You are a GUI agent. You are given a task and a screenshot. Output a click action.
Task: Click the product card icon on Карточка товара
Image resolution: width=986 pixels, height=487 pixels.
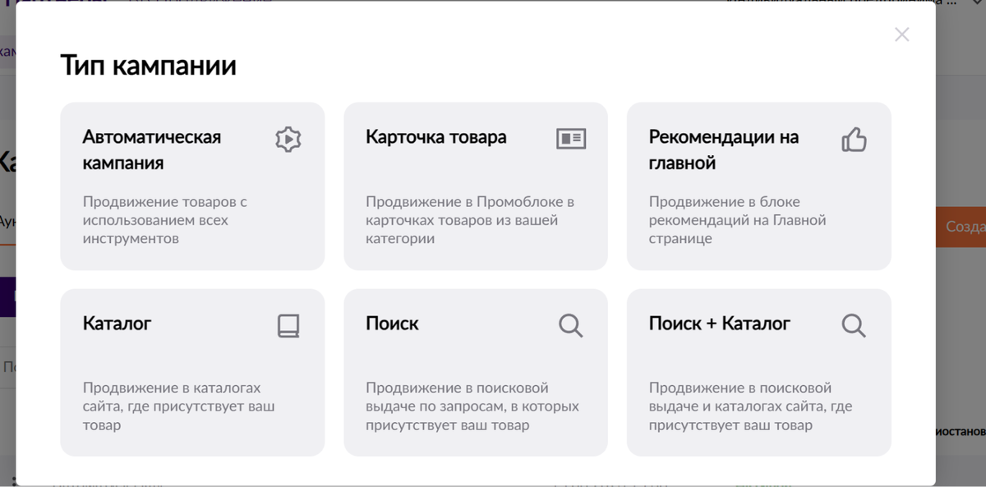tap(571, 139)
